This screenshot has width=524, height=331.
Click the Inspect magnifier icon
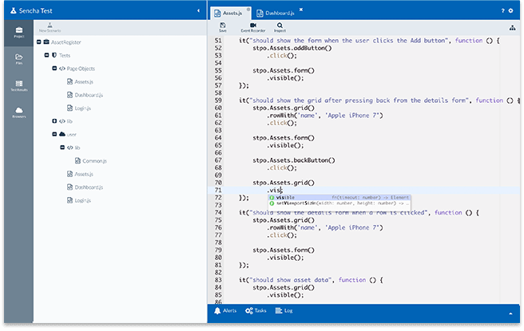pyautogui.click(x=280, y=27)
